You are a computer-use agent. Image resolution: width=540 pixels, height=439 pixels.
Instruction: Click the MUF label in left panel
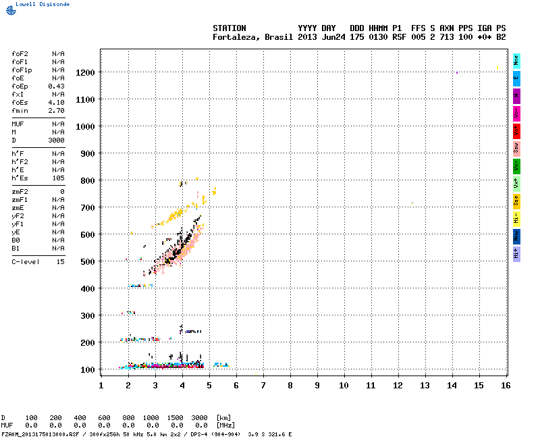pyautogui.click(x=18, y=124)
